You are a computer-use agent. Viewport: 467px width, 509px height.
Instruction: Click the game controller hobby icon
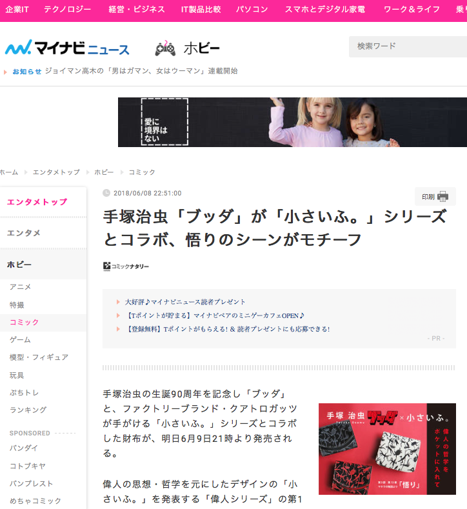165,48
